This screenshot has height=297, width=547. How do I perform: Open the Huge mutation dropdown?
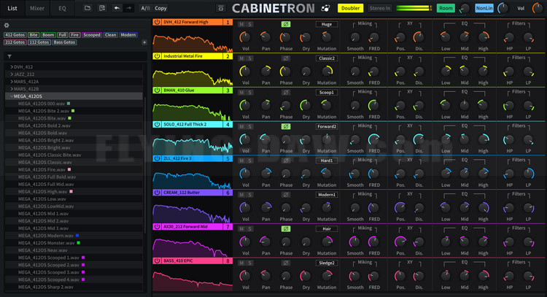pos(327,24)
